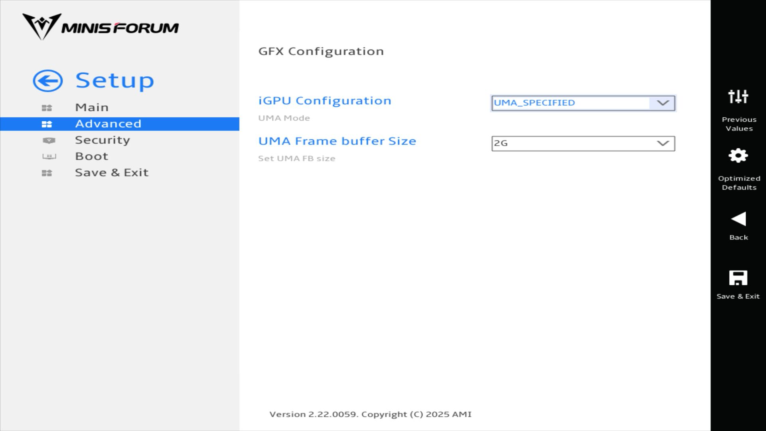
Task: Select the UMA Frame buffer Size label
Action: [337, 141]
